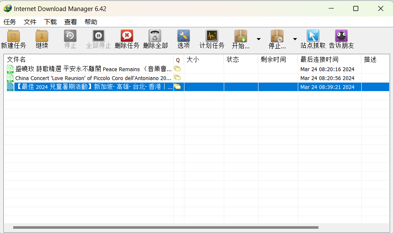Sort by 剩余时间 column header
Viewport: 393px width, 233px height.
(x=278, y=59)
